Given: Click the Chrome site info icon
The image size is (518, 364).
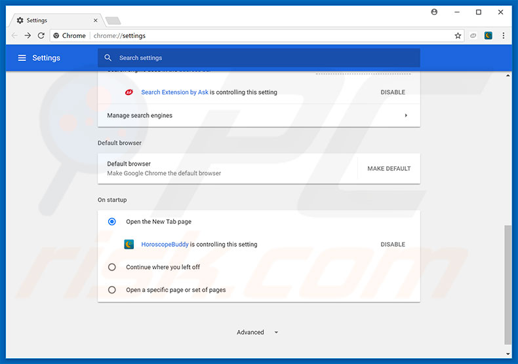Looking at the screenshot, I should [56, 35].
